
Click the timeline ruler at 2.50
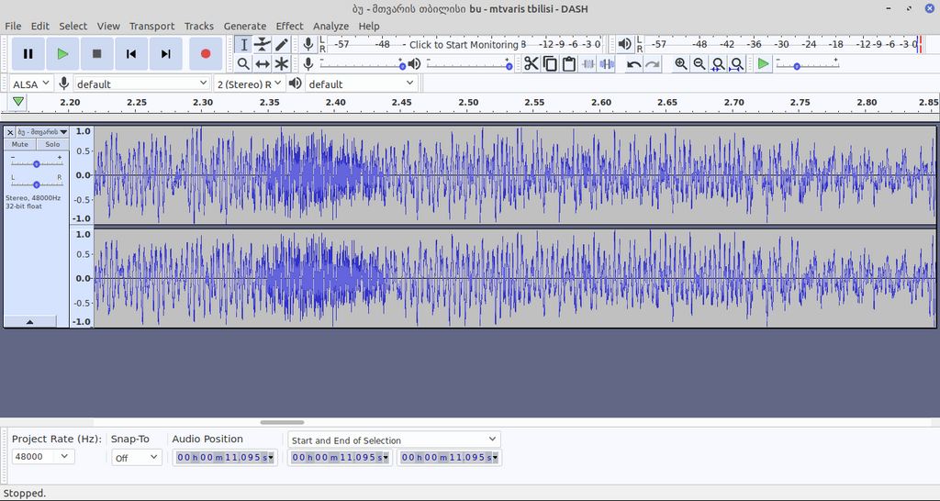click(468, 103)
